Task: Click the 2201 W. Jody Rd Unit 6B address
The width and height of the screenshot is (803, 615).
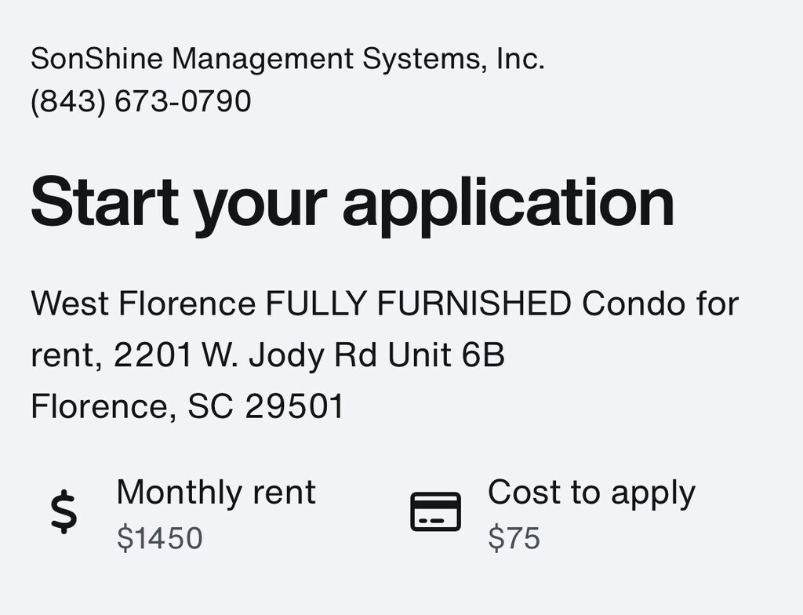Action: point(309,355)
